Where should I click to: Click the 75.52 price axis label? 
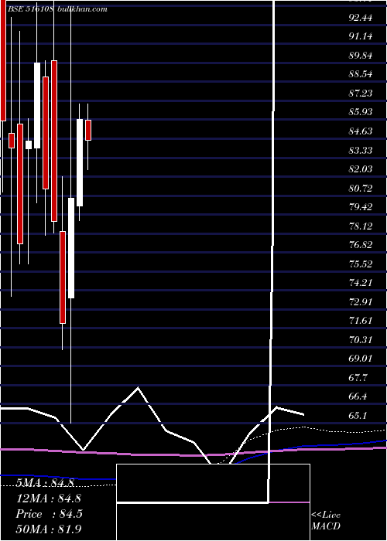point(361,264)
